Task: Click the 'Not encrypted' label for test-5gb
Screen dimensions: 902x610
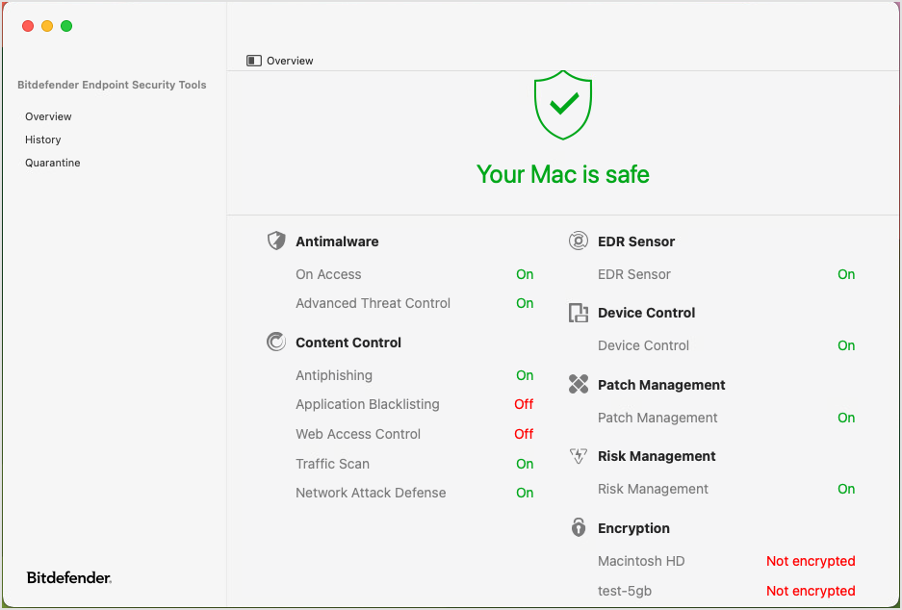Action: pyautogui.click(x=811, y=591)
